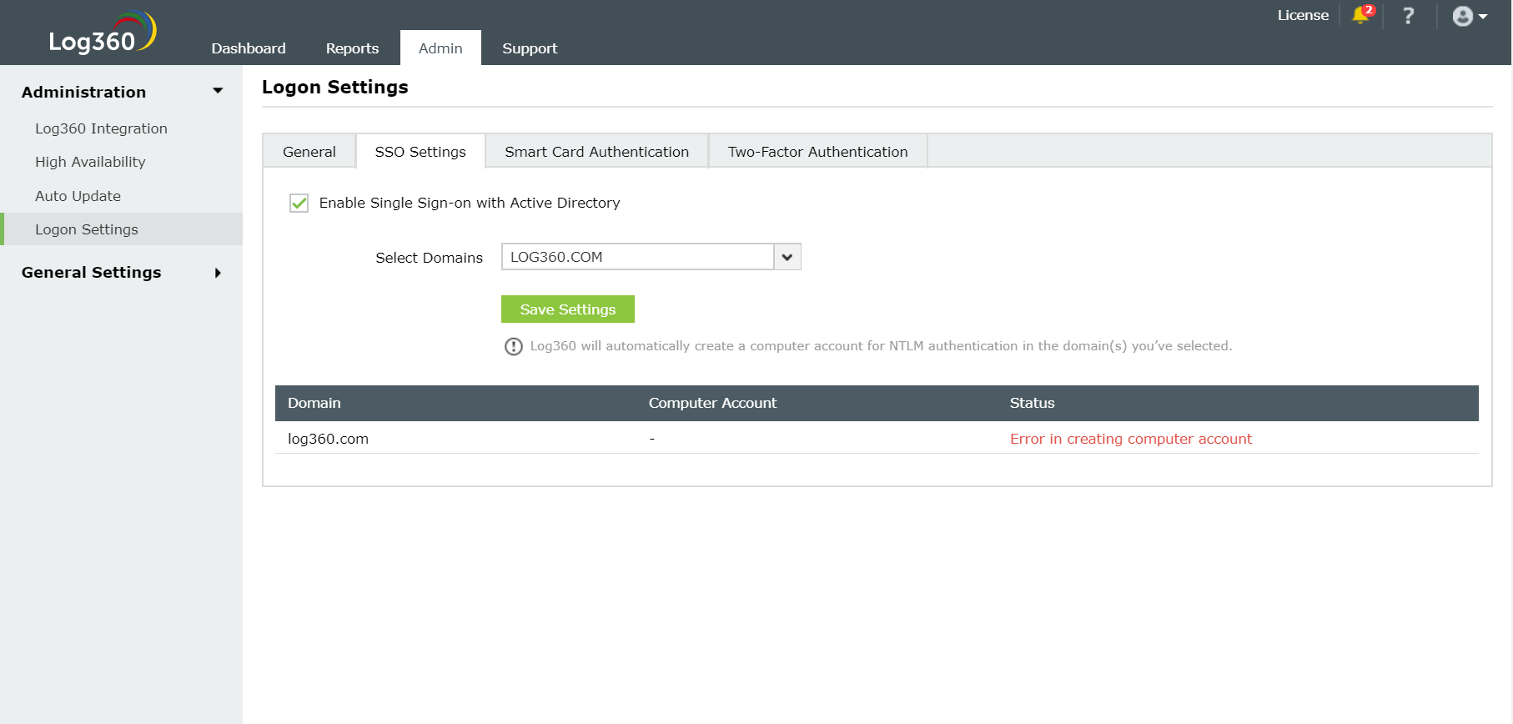Expand the General Settings section
Viewport: 1513px width, 724px height.
[218, 273]
